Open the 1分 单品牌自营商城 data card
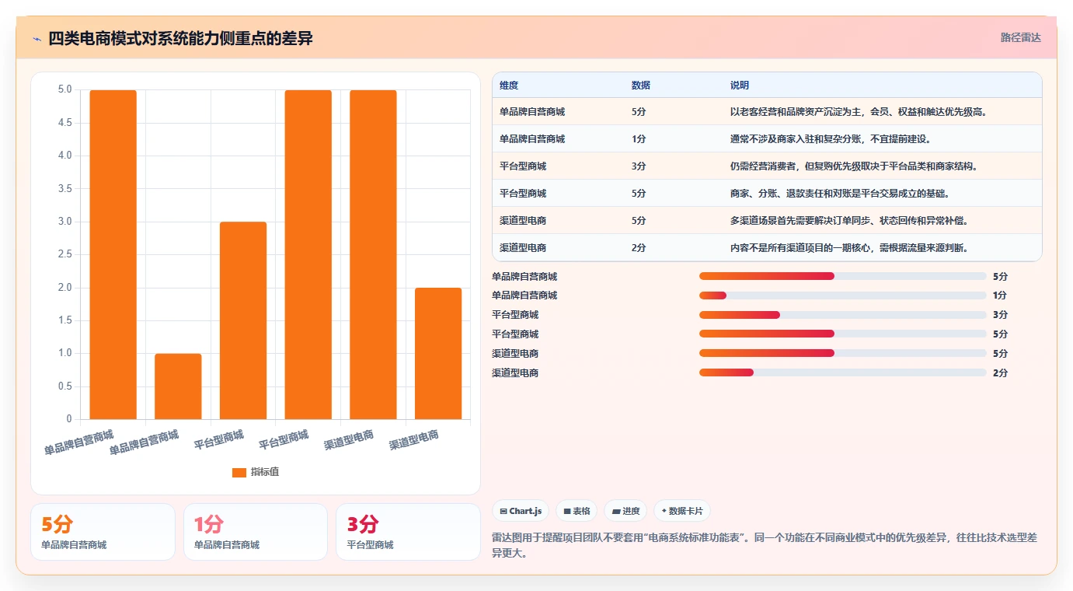 point(256,532)
